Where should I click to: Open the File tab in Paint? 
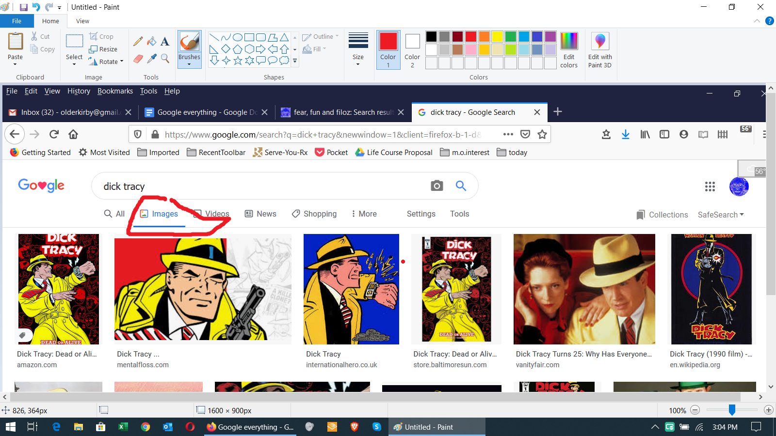click(17, 21)
